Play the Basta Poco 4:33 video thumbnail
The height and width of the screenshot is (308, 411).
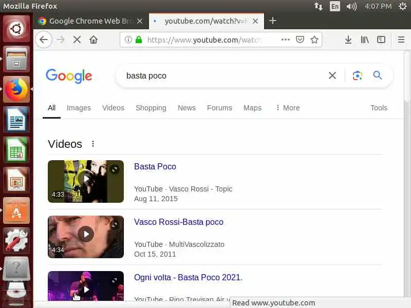pos(86,181)
